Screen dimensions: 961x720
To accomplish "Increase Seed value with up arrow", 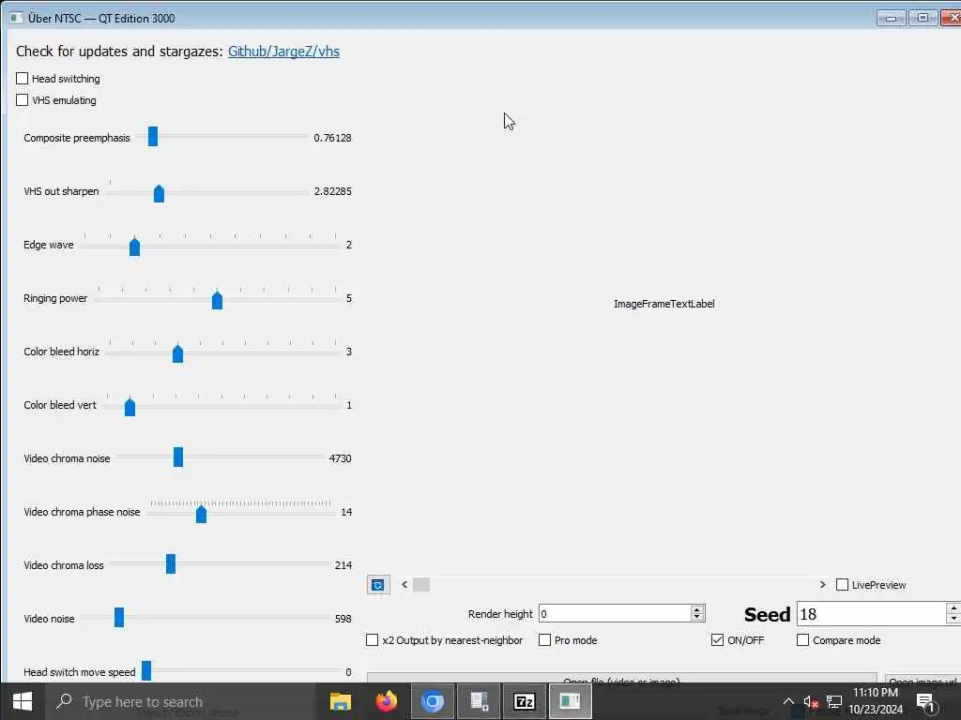I will pos(953,607).
